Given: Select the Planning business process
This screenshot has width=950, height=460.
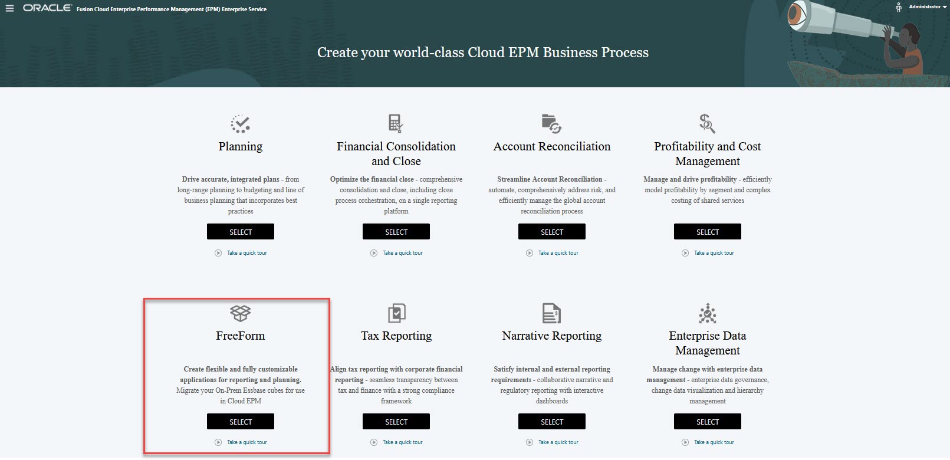Looking at the screenshot, I should tap(241, 232).
